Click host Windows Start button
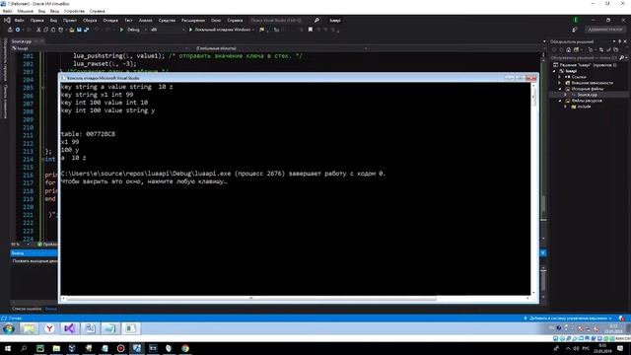 8,348
